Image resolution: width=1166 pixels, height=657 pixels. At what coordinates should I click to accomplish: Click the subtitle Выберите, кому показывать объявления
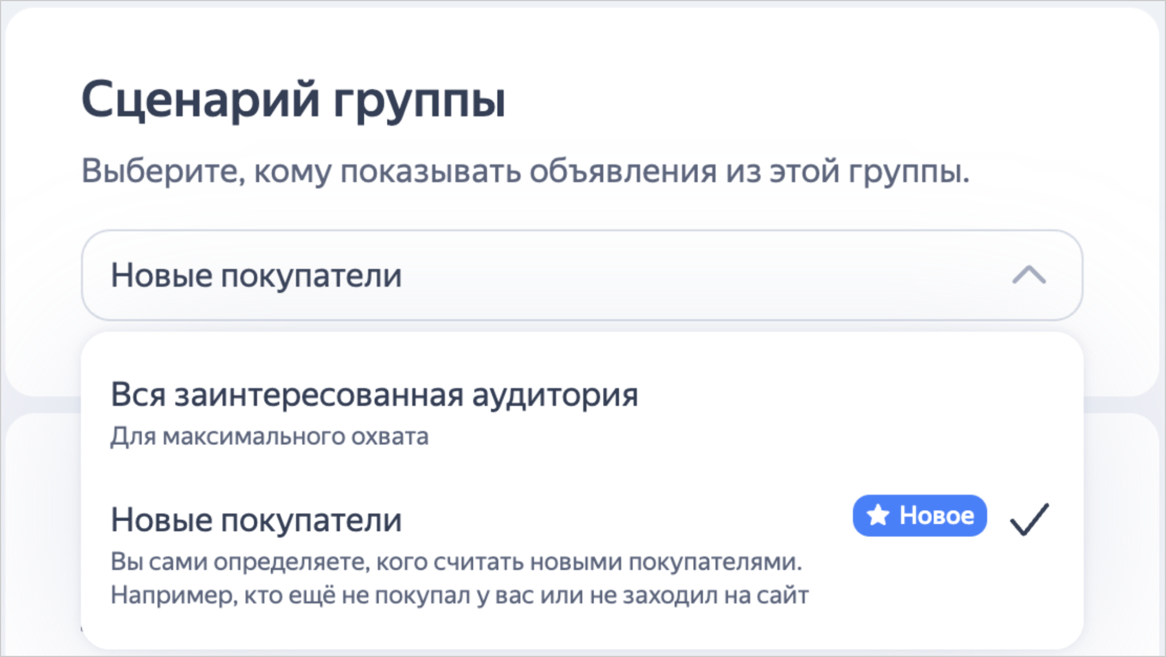pyautogui.click(x=525, y=171)
